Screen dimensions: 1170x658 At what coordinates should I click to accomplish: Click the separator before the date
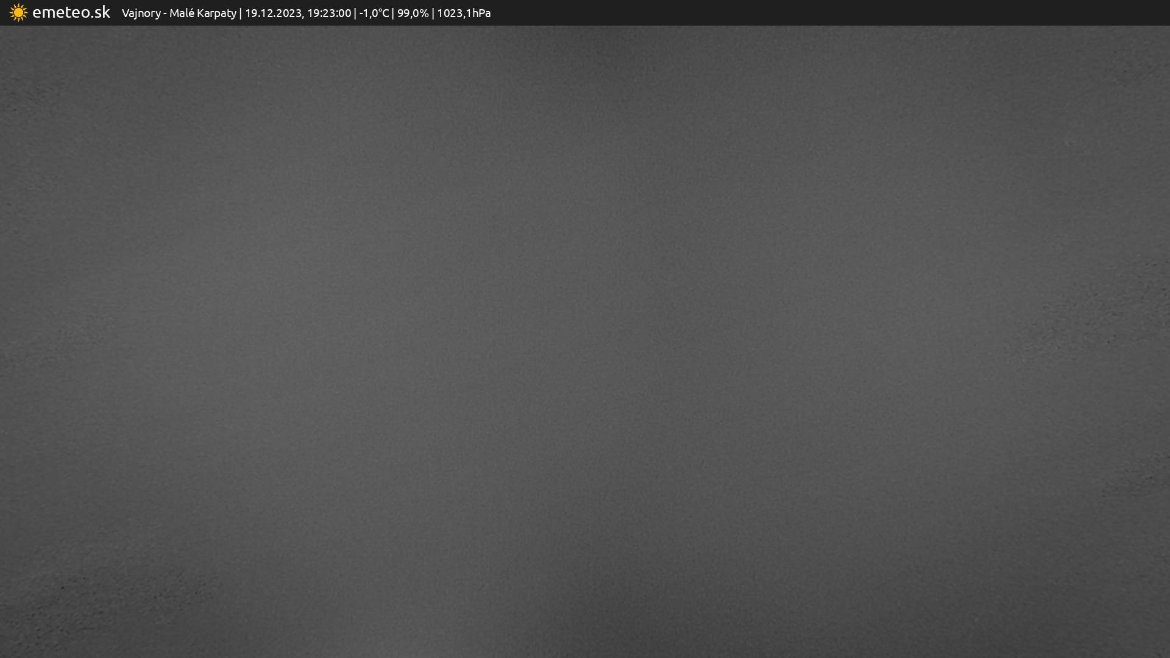[x=241, y=13]
